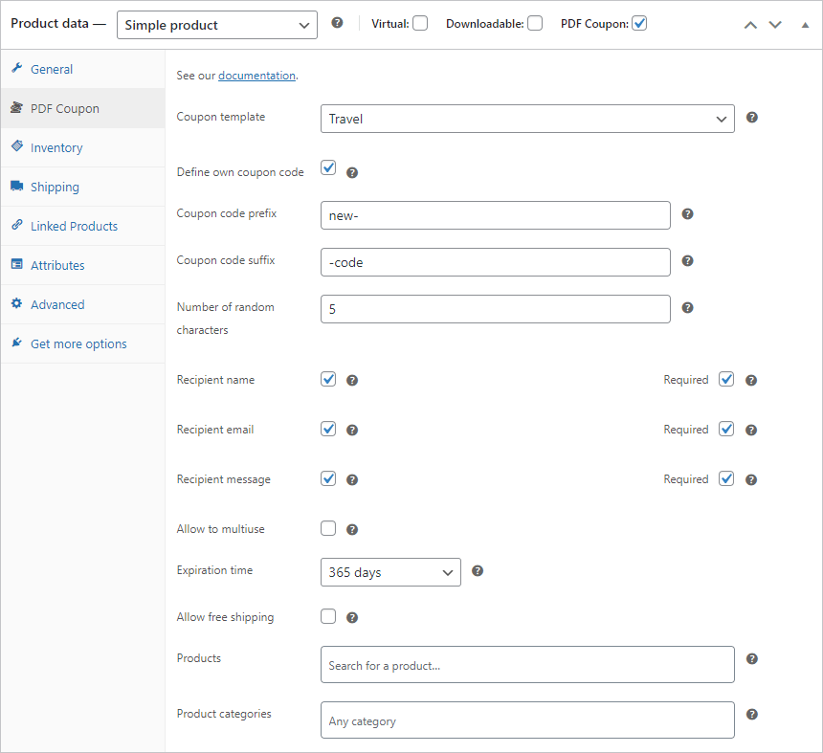This screenshot has height=753, width=823.
Task: Open the Advanced tab
Action: coord(83,305)
